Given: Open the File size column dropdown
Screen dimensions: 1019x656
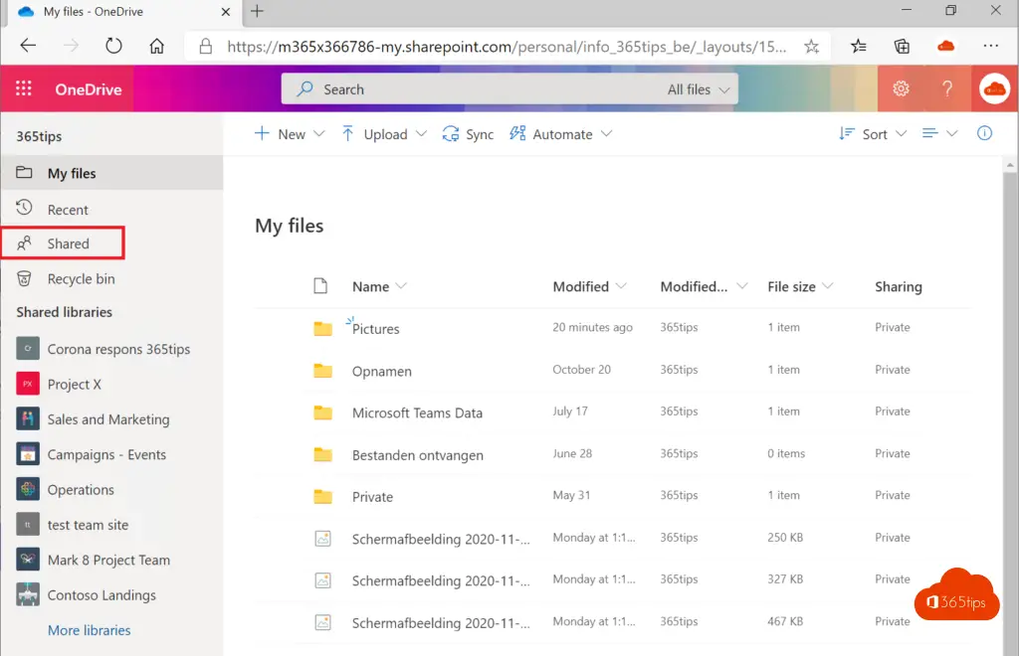Looking at the screenshot, I should point(827,286).
